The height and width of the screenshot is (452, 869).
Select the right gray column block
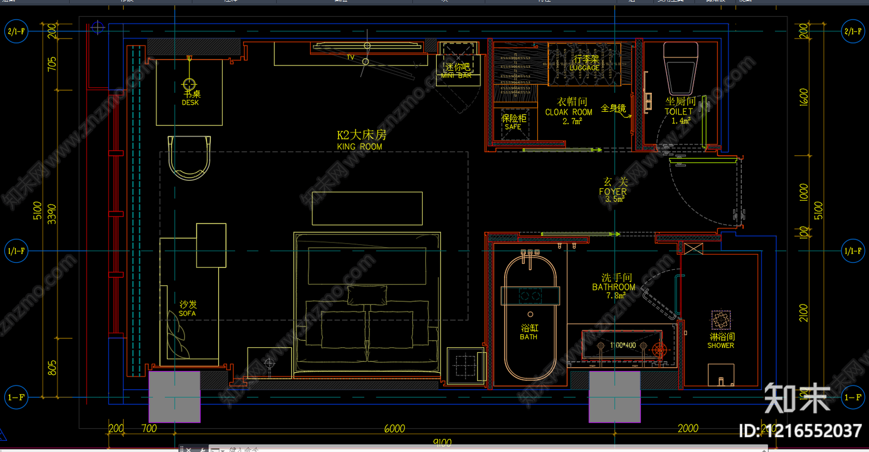(x=614, y=397)
